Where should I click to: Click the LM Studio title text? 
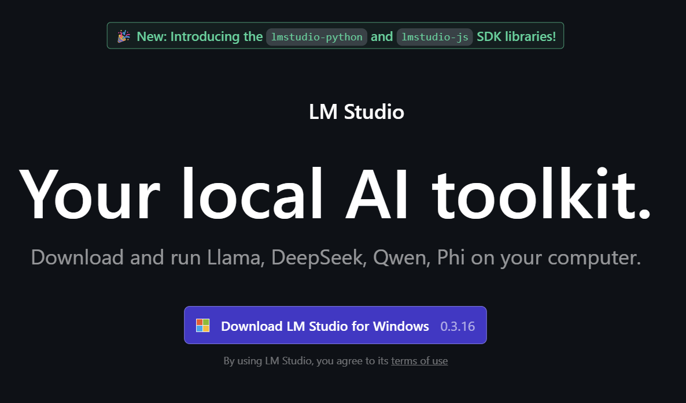click(x=356, y=112)
